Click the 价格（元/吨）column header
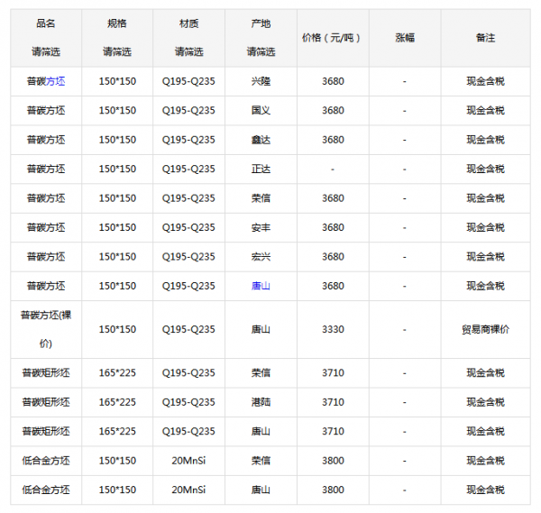This screenshot has width=541, height=513. click(x=331, y=38)
